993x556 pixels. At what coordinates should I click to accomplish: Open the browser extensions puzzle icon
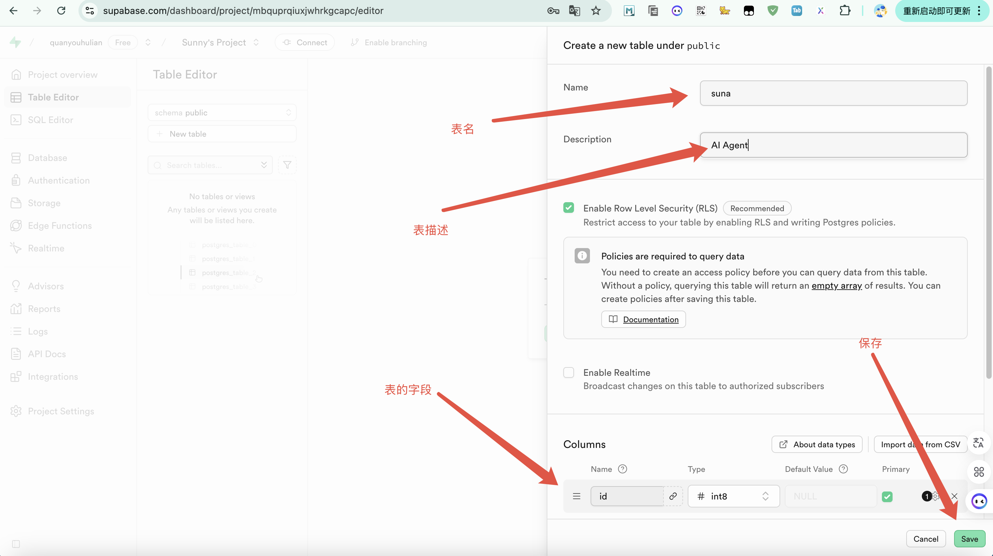(x=844, y=11)
